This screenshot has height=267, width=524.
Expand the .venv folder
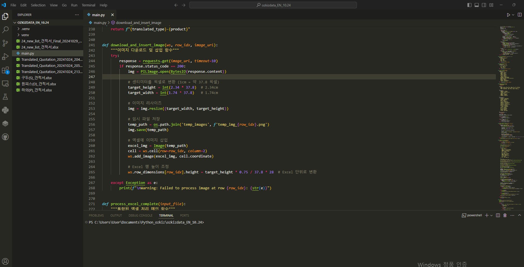point(25,29)
